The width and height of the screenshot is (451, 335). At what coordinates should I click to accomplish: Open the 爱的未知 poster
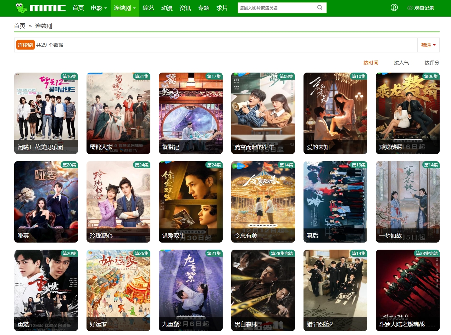pos(335,113)
